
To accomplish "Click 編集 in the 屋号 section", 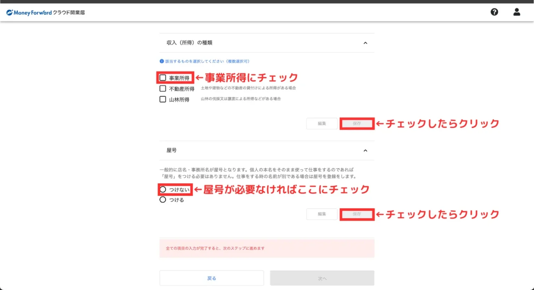I will [322, 214].
